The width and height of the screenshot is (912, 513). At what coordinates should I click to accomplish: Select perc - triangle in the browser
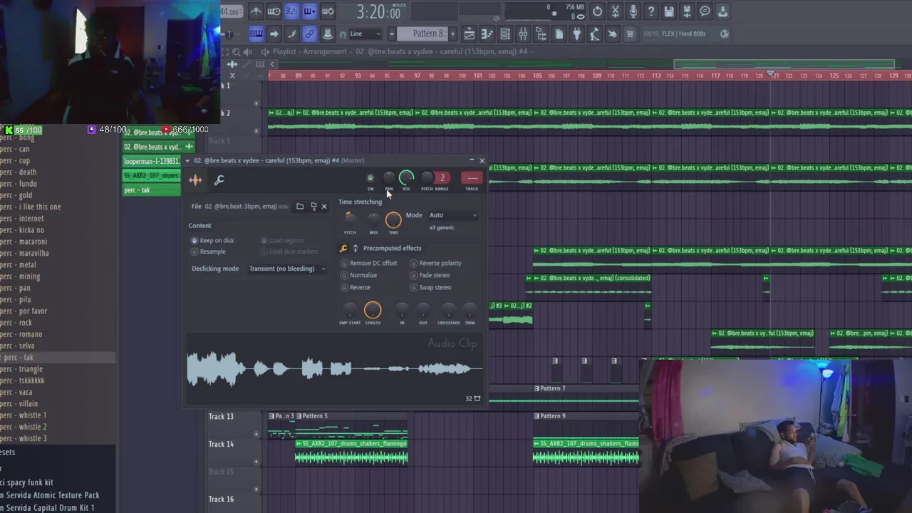coord(57,369)
